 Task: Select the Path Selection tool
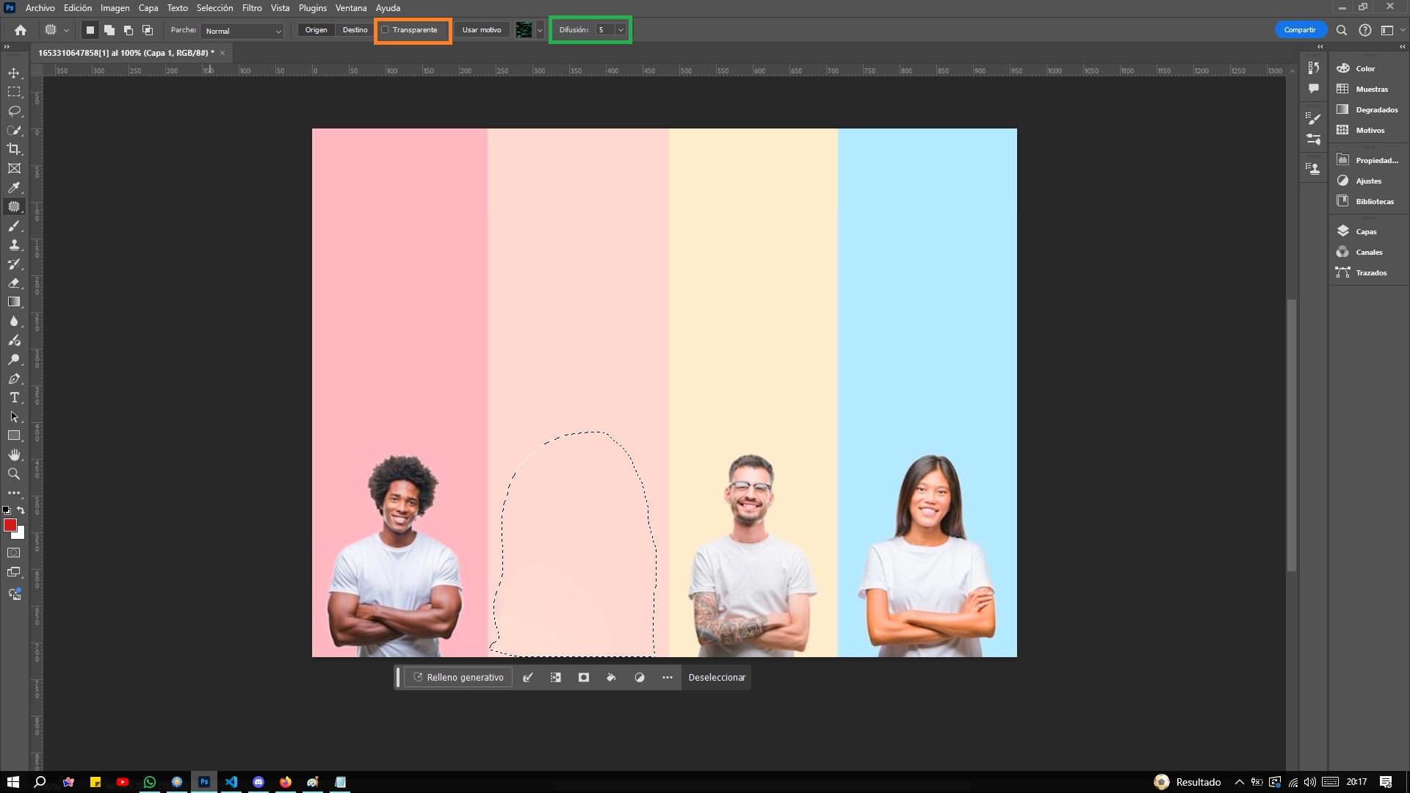pyautogui.click(x=14, y=416)
